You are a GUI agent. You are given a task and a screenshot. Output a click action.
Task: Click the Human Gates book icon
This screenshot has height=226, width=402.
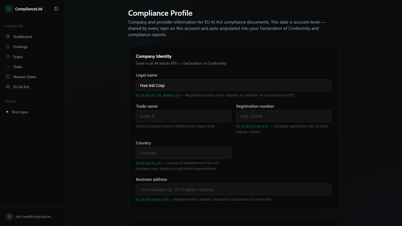[x=8, y=77]
